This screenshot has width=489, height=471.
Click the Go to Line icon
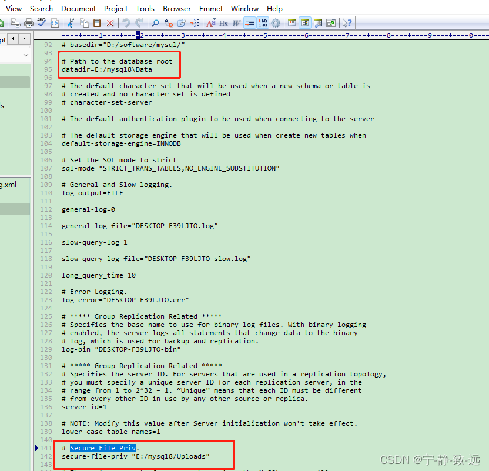pyautogui.click(x=195, y=23)
